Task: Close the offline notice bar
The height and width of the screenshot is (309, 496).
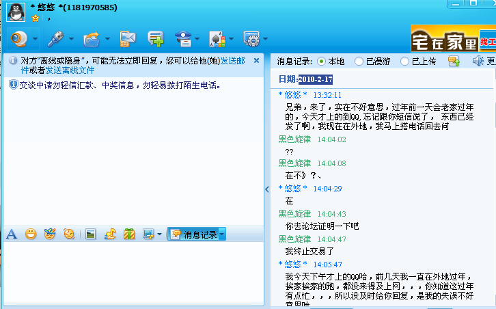Action: (x=257, y=60)
